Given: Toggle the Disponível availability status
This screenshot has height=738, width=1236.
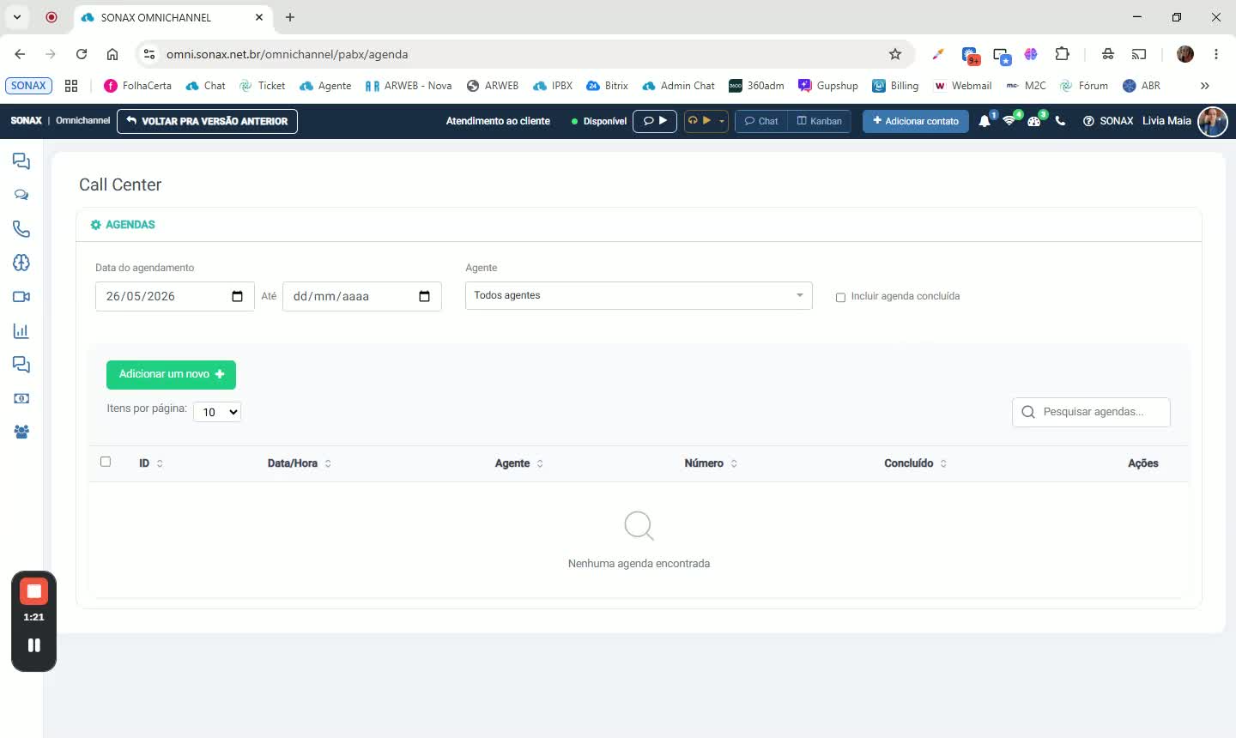Looking at the screenshot, I should [599, 121].
